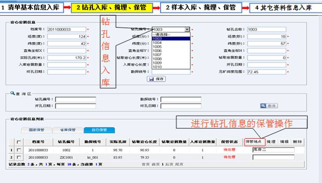Go to the 前页 pagination link
322x183 pixels.
pyautogui.click(x=156, y=165)
